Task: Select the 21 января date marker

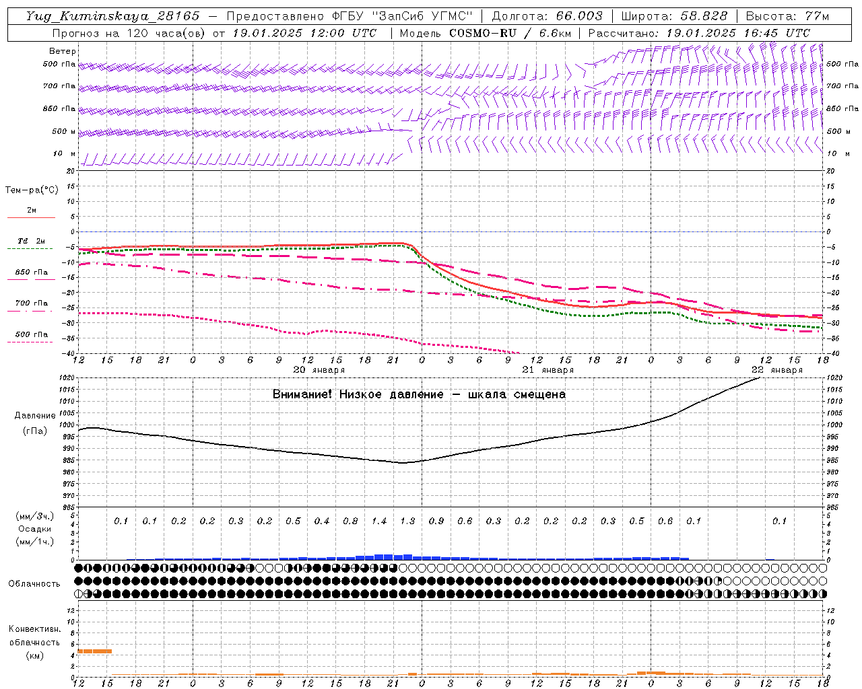Action: click(548, 369)
